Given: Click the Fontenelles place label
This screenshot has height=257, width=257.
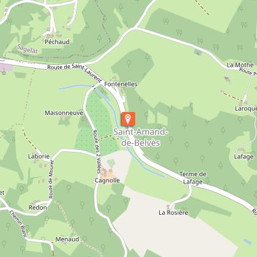Looking at the screenshot, I should 121,84.
